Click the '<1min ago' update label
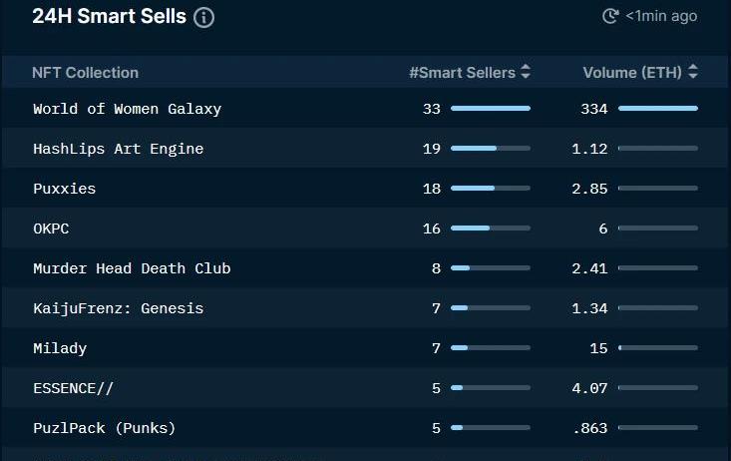Viewport: 731px width, 461px height. click(x=661, y=16)
